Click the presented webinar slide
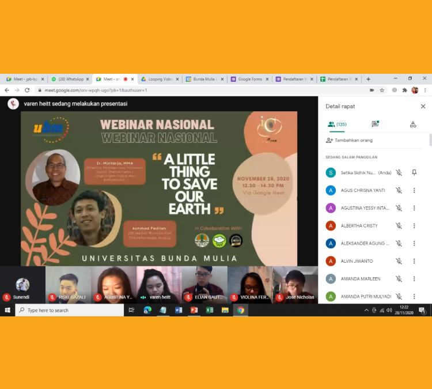Screen dimensions: 432x389 pos(159,188)
